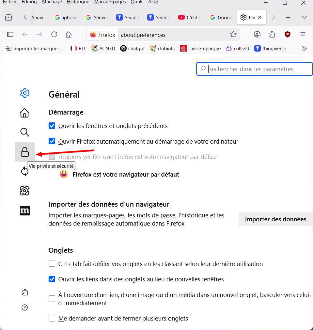Click the Rechercher dans les paramètres field
The width and height of the screenshot is (313, 330).
pos(258,69)
